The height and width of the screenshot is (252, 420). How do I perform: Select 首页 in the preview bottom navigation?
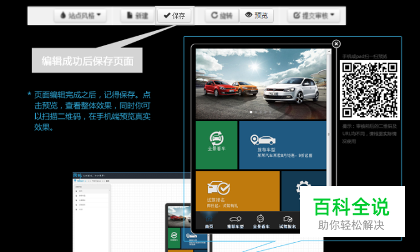[x=209, y=222]
